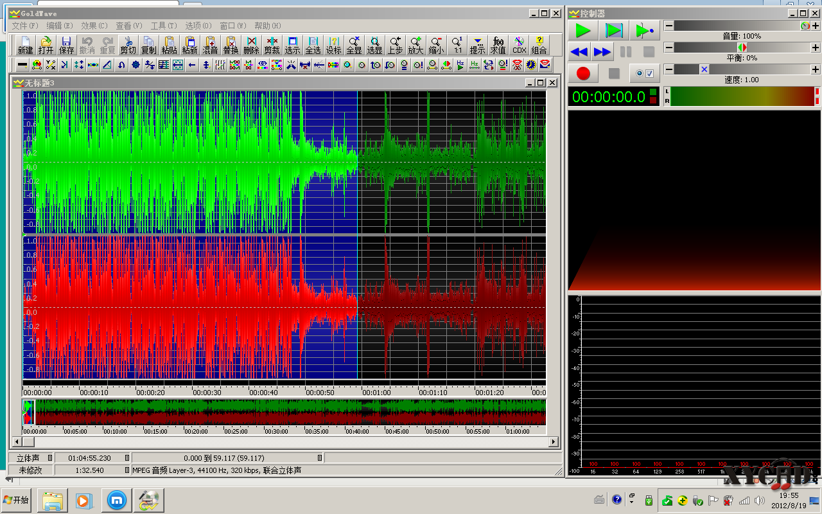The width and height of the screenshot is (822, 514).
Task: Click the 保存 (Save) toolbar icon
Action: (x=66, y=45)
